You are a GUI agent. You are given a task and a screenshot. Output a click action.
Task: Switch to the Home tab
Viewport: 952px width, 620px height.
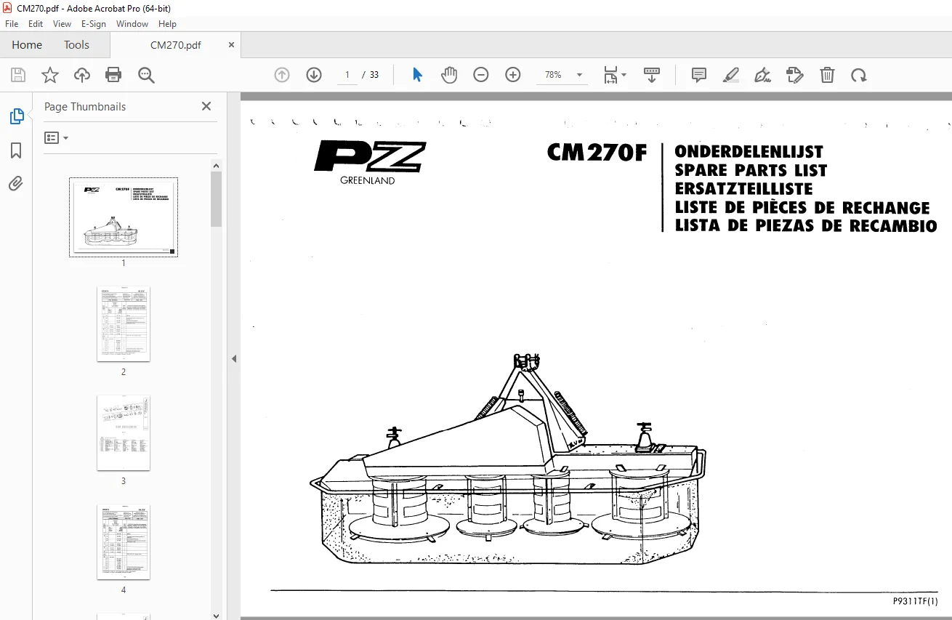pyautogui.click(x=27, y=45)
